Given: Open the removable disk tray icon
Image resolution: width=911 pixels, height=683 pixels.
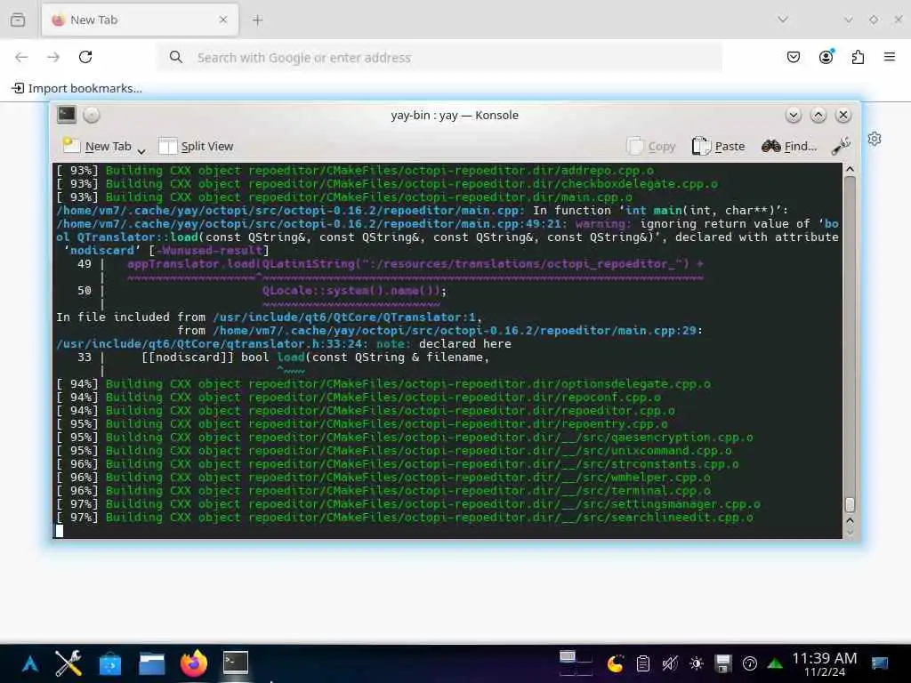Looking at the screenshot, I should (722, 663).
